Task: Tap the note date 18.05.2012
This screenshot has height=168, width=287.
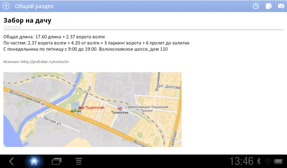Action: point(12,27)
